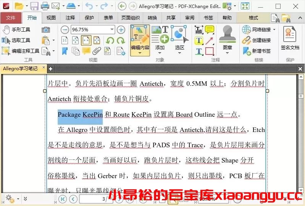Viewport: 305px width, 206px height.
Task: Click 网络链接 web links
Action: coord(257,29)
